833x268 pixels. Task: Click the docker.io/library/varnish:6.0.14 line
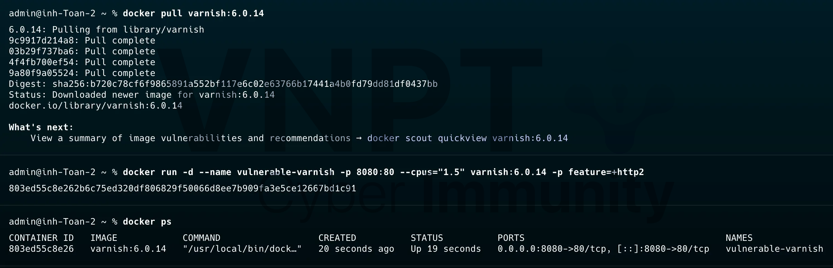coord(95,106)
